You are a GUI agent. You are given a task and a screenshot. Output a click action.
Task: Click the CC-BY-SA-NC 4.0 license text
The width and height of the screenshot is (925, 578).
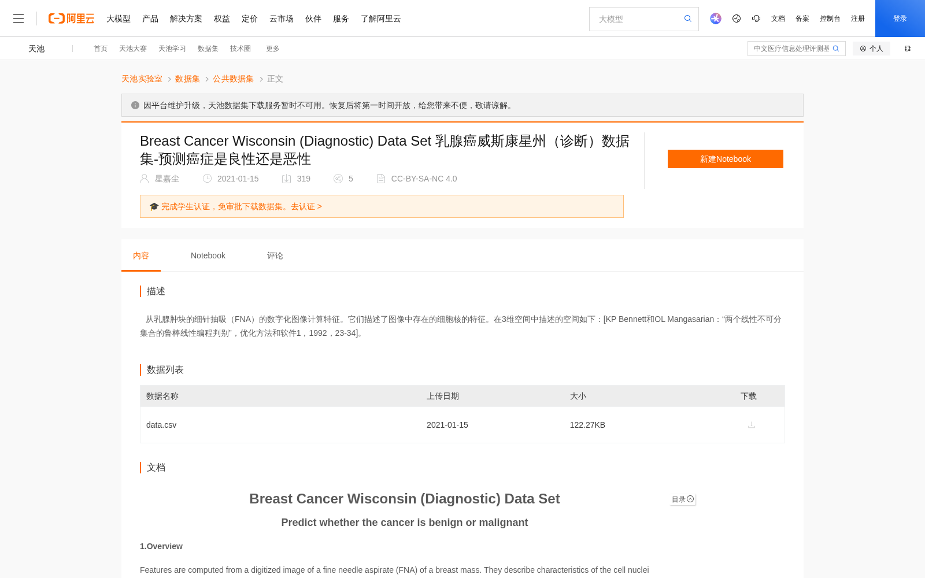tap(424, 179)
